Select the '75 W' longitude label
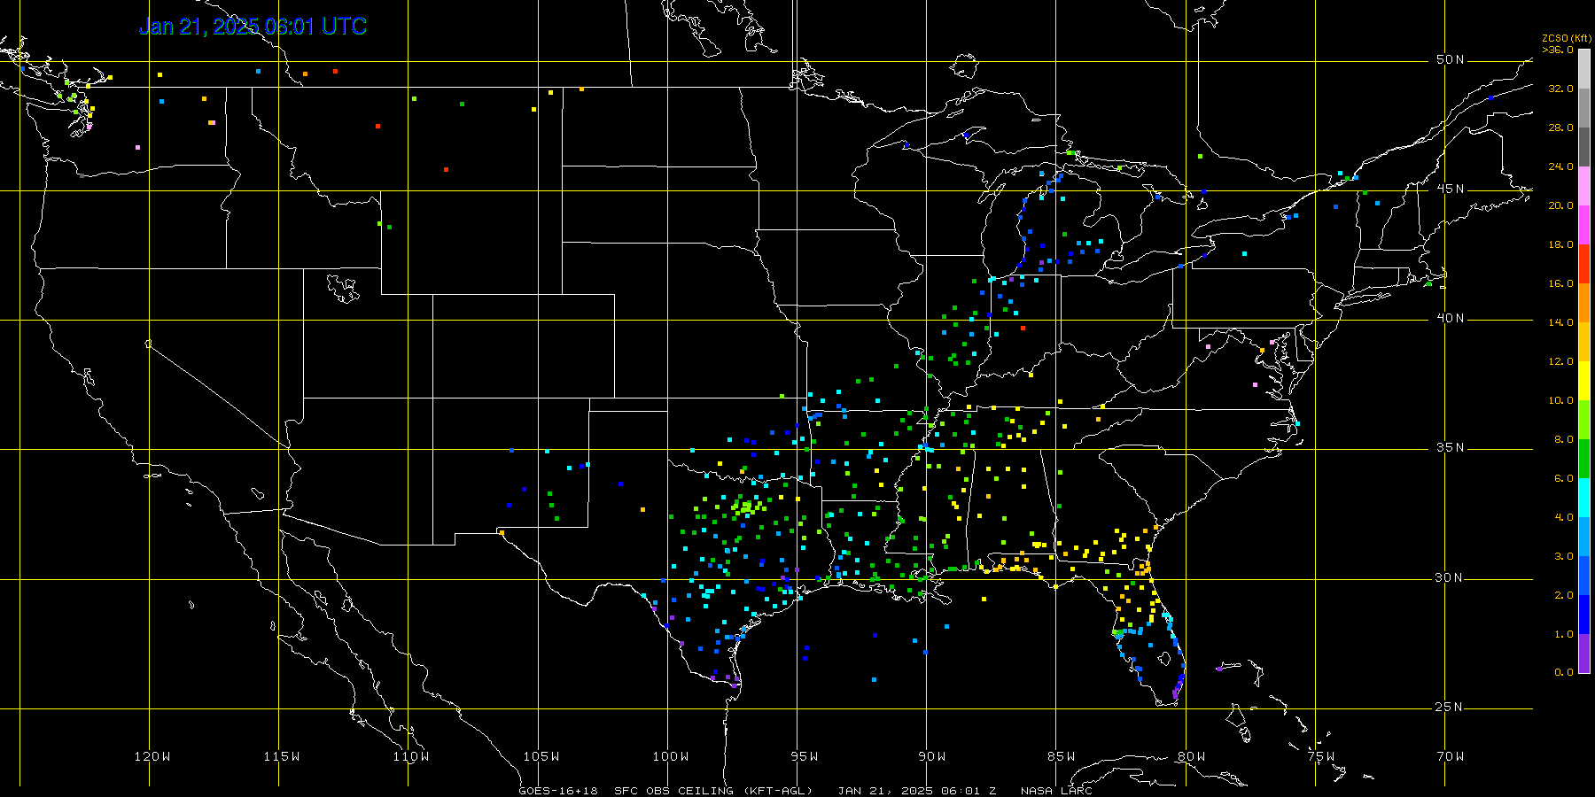The width and height of the screenshot is (1595, 797). (x=1320, y=756)
